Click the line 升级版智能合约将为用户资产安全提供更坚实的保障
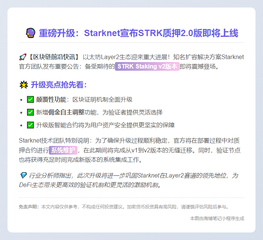 [x=105, y=125]
